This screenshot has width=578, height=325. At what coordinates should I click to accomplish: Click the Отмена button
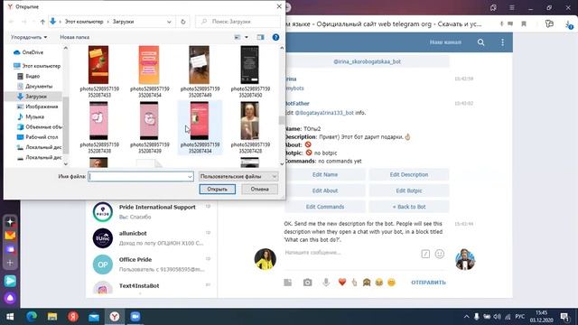259,189
